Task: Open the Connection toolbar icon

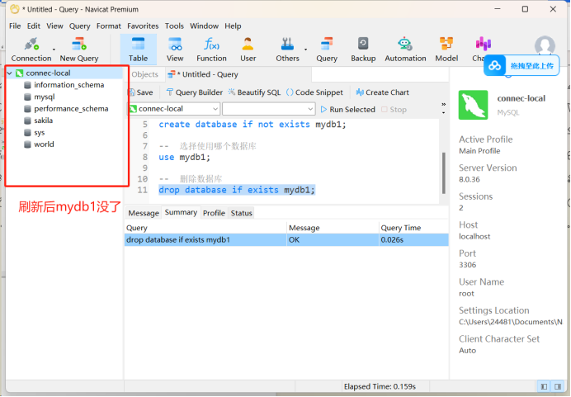Action: tap(31, 50)
